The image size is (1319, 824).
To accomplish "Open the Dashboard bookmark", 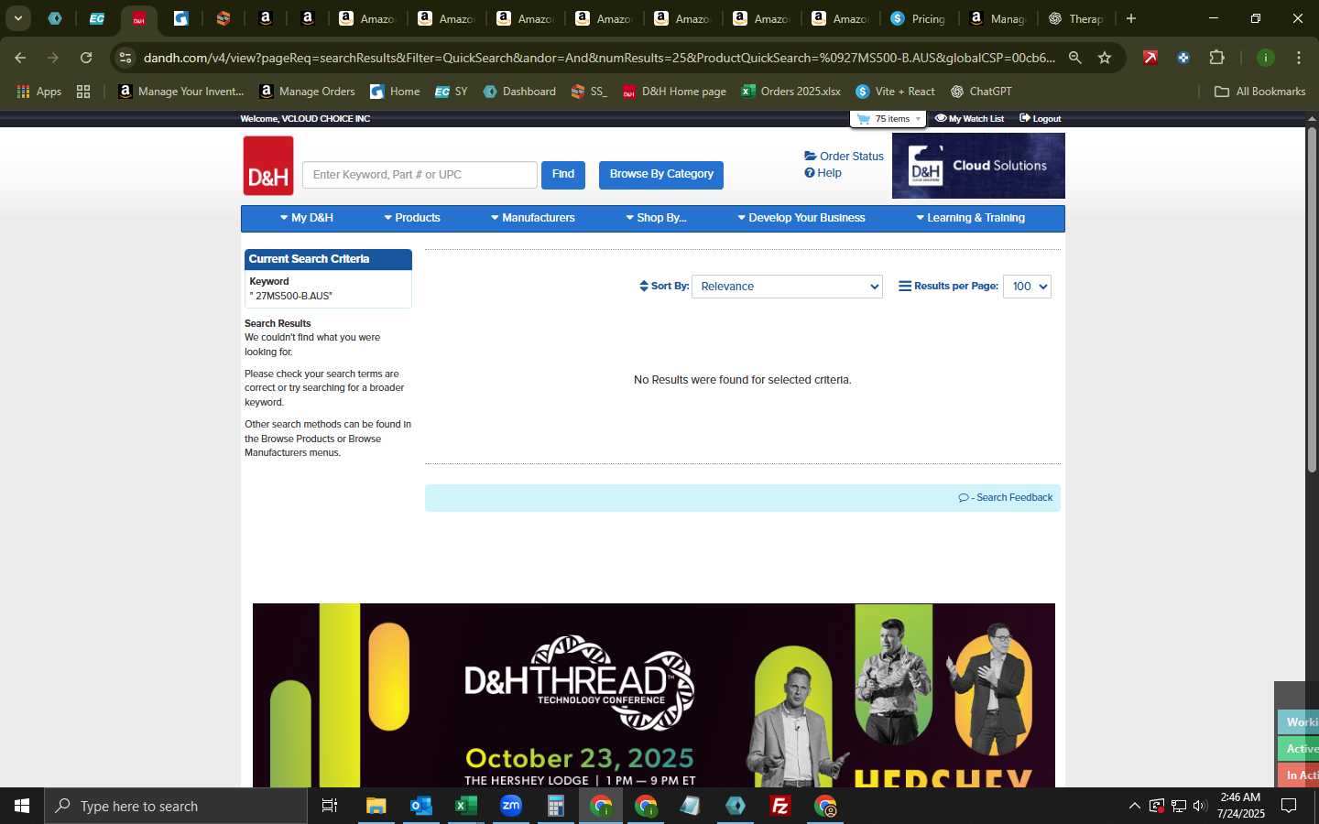I will 519,92.
